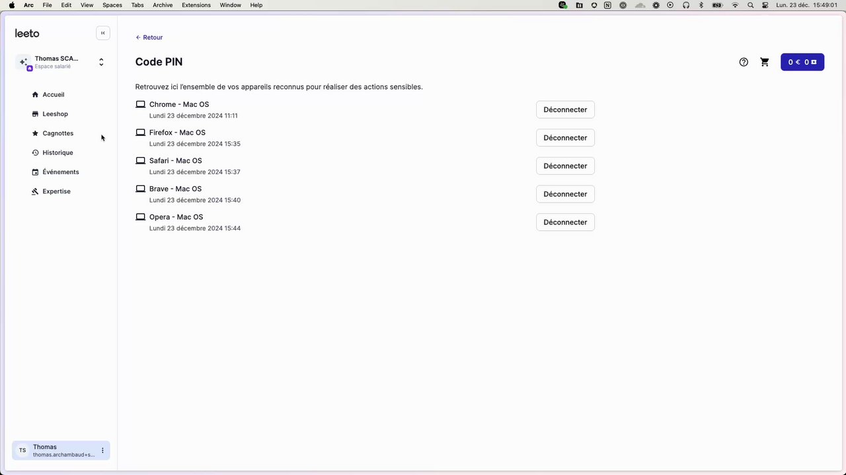Open Control Center in the menu bar
This screenshot has height=475, width=846.
[765, 5]
